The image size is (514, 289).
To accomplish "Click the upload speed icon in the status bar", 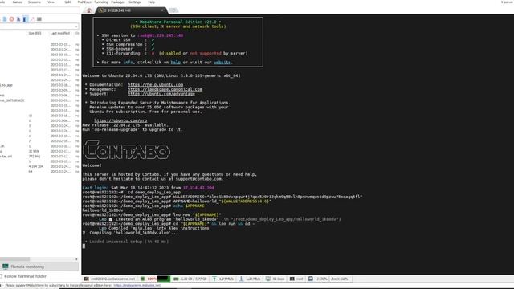I will pyautogui.click(x=214, y=279).
